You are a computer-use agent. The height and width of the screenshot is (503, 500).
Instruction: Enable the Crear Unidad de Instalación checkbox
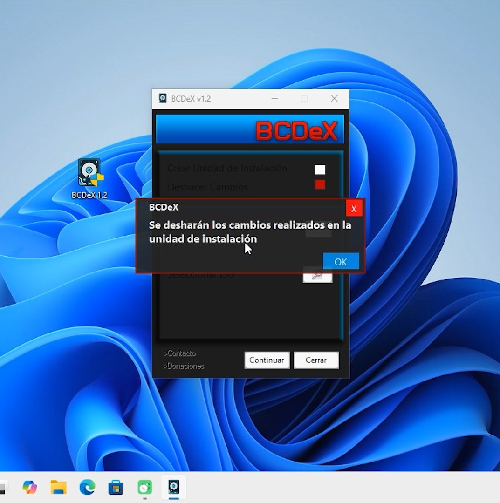320,170
